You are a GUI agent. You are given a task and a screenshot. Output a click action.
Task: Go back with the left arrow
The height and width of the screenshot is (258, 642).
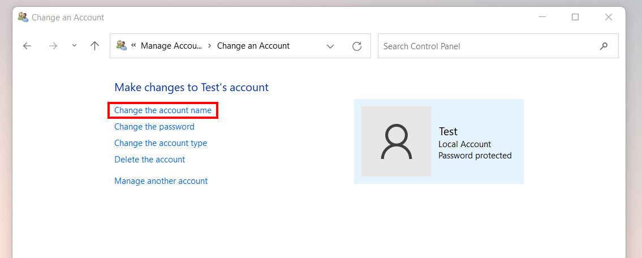click(x=27, y=46)
